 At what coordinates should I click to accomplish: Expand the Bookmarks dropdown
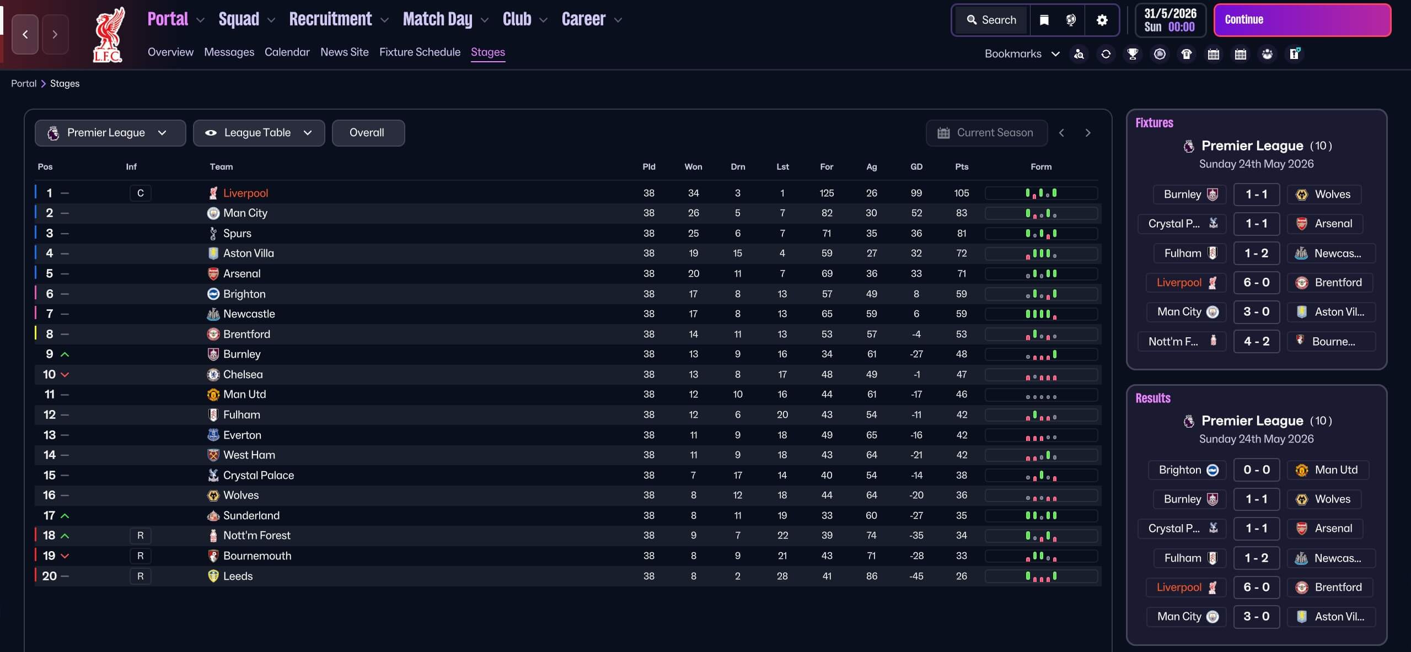coord(1022,54)
